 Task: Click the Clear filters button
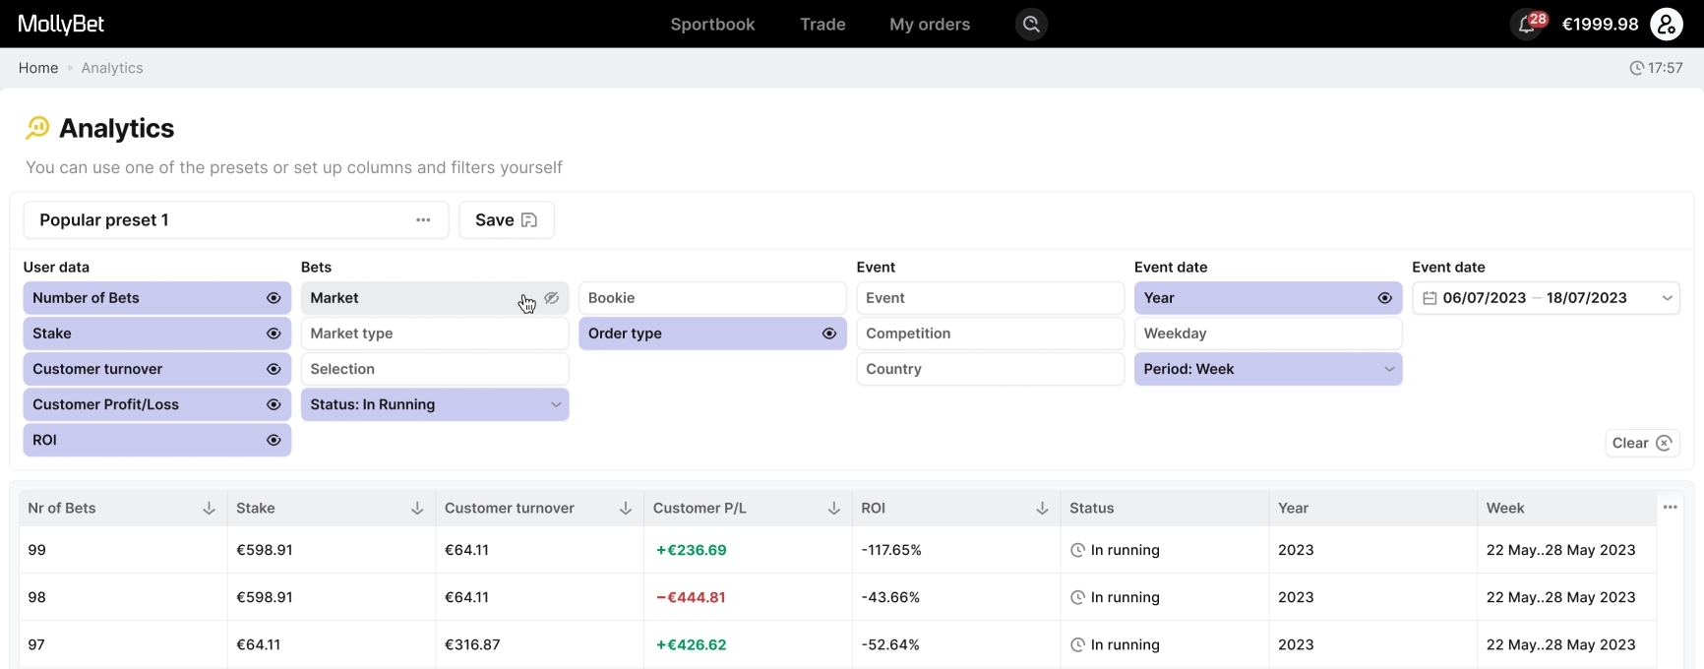[1641, 443]
